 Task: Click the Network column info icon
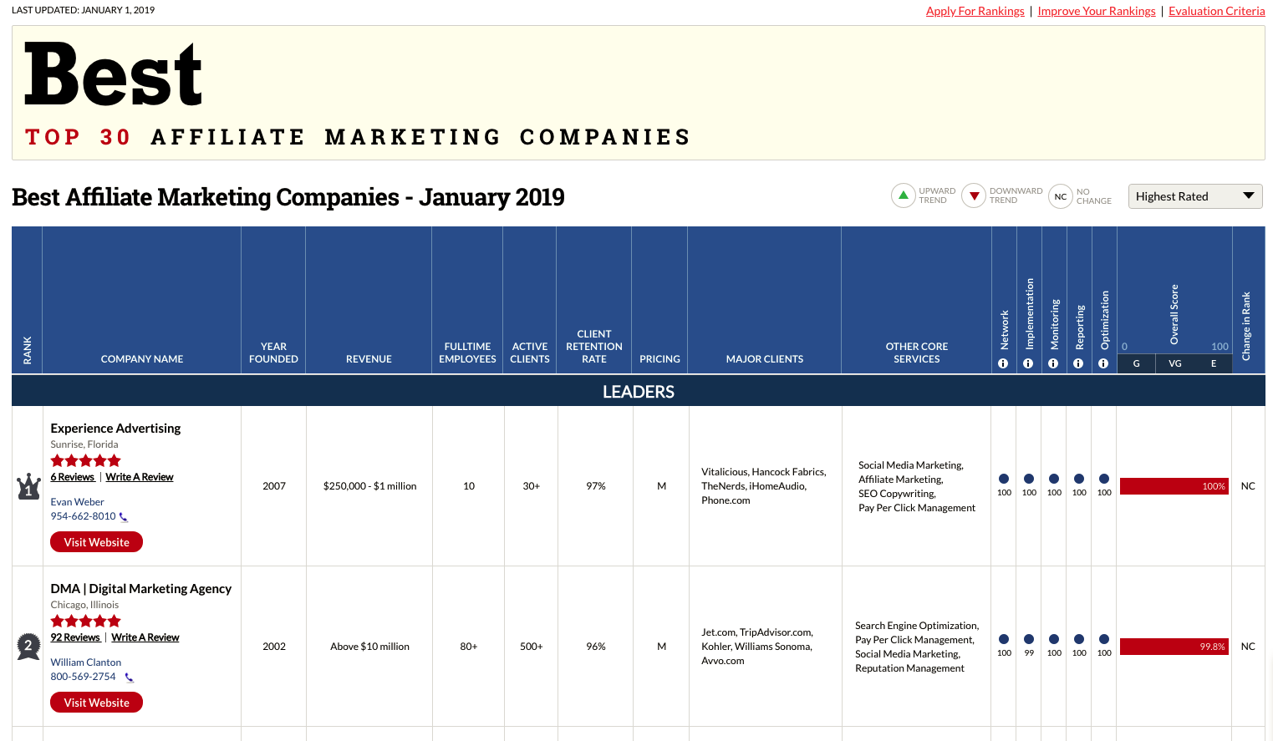click(1003, 363)
